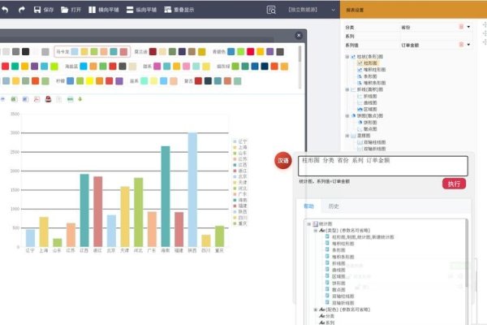The height and width of the screenshot is (325, 487).
Task: Click the undo arrow in top toolbar
Action: point(5,10)
